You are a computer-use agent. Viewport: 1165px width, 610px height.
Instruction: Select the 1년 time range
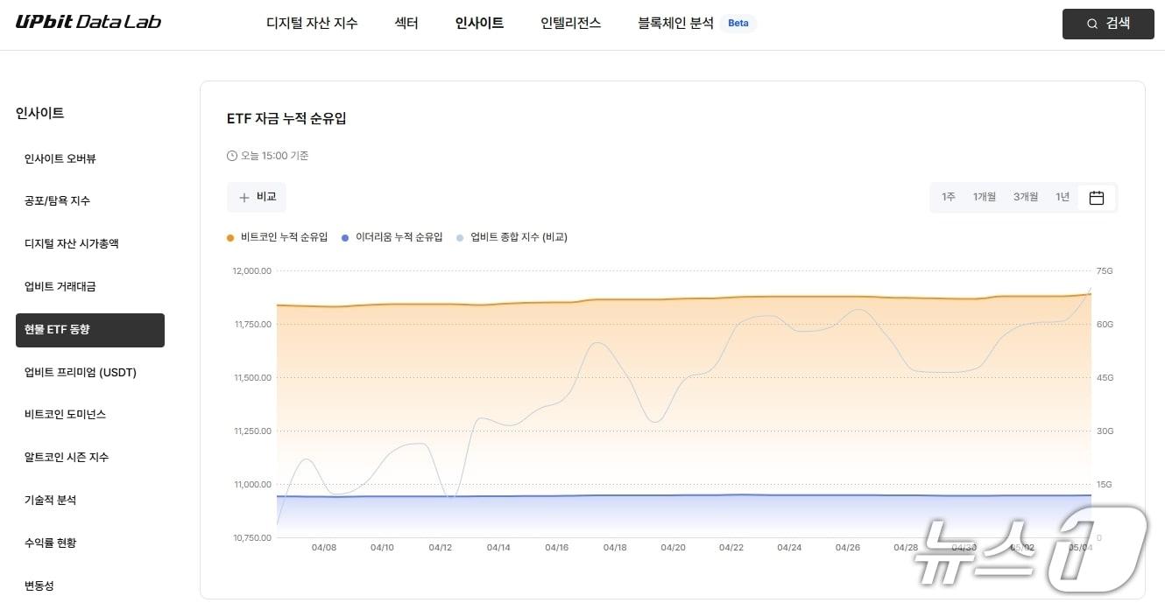point(1063,197)
